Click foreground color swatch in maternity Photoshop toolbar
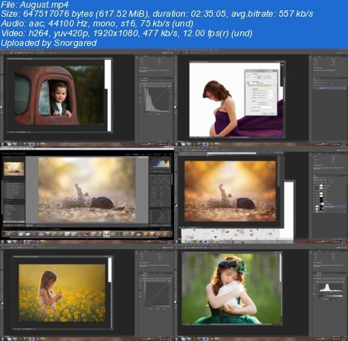348x341 pixels. pos(175,107)
